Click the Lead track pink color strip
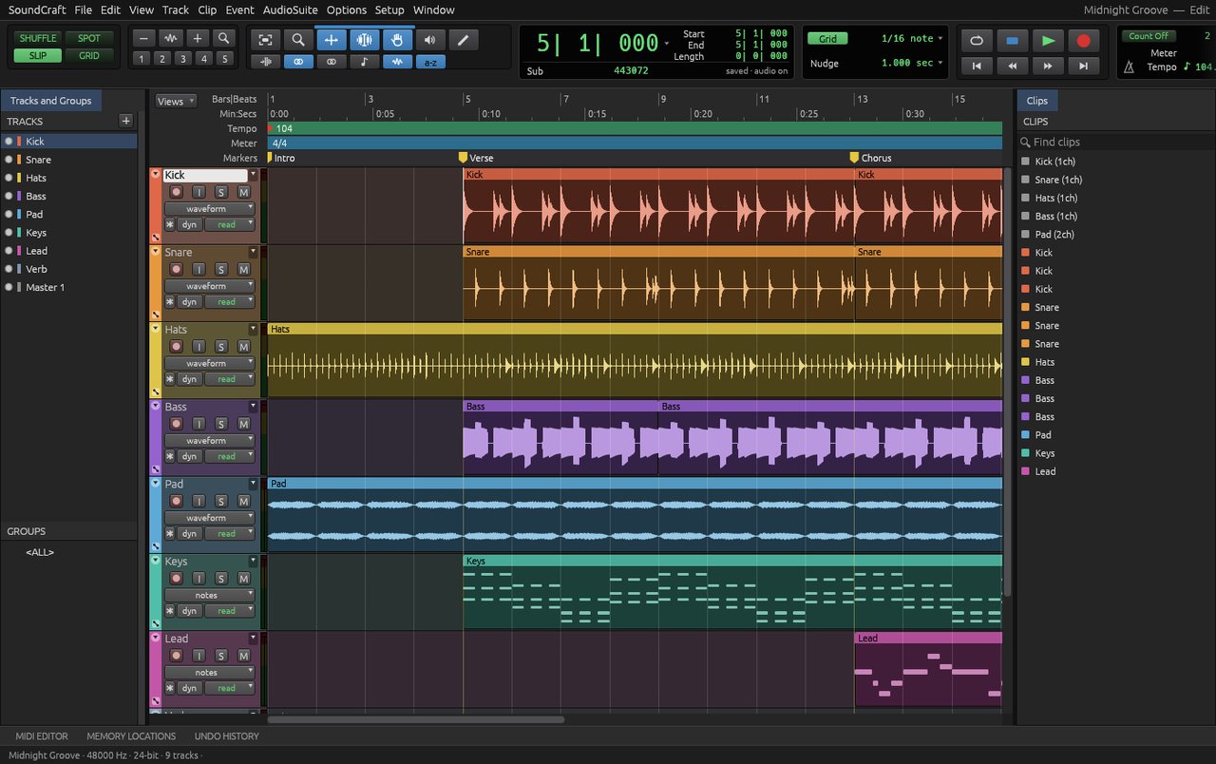The height and width of the screenshot is (764, 1216). [155, 670]
